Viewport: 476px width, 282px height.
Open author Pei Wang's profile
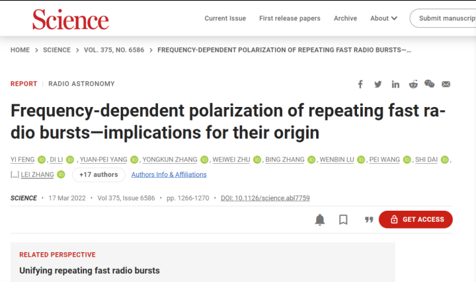click(384, 160)
